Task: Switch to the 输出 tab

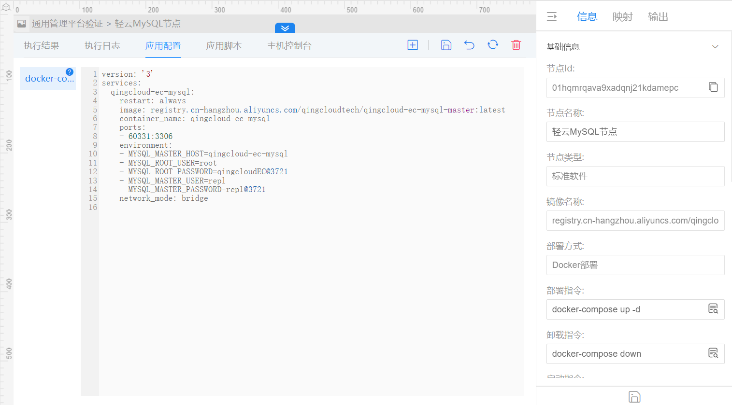Action: click(658, 17)
